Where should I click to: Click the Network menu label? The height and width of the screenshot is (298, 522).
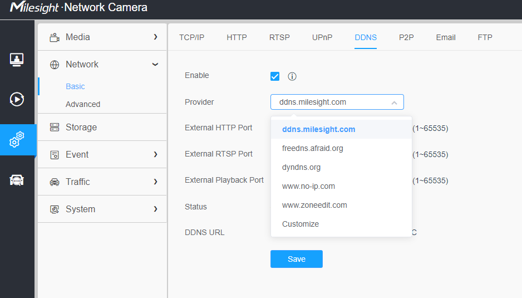tap(82, 64)
